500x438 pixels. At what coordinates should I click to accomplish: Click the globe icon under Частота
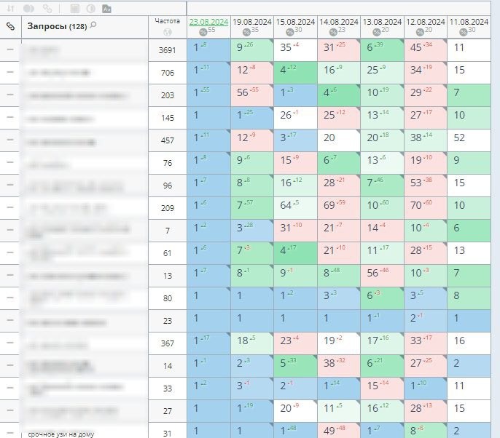tap(168, 32)
